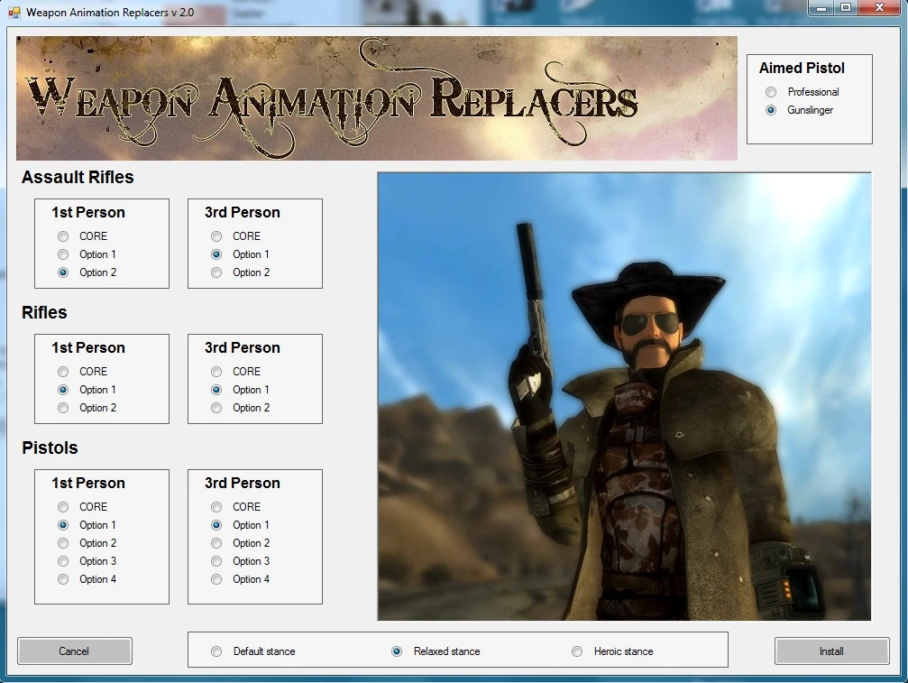This screenshot has height=683, width=908.
Task: Click the Assault Rifles heading
Action: [x=78, y=177]
